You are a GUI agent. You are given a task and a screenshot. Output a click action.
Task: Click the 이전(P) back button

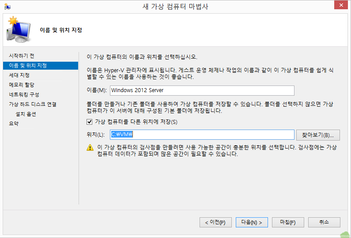pos(215,223)
